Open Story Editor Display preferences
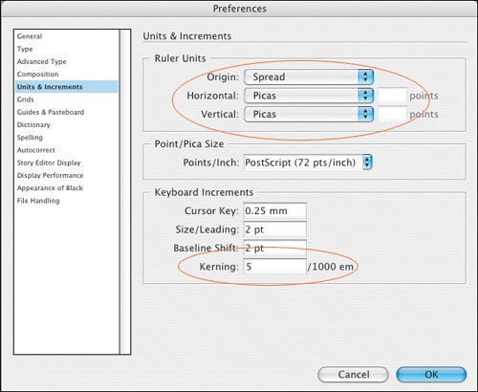 pos(49,163)
